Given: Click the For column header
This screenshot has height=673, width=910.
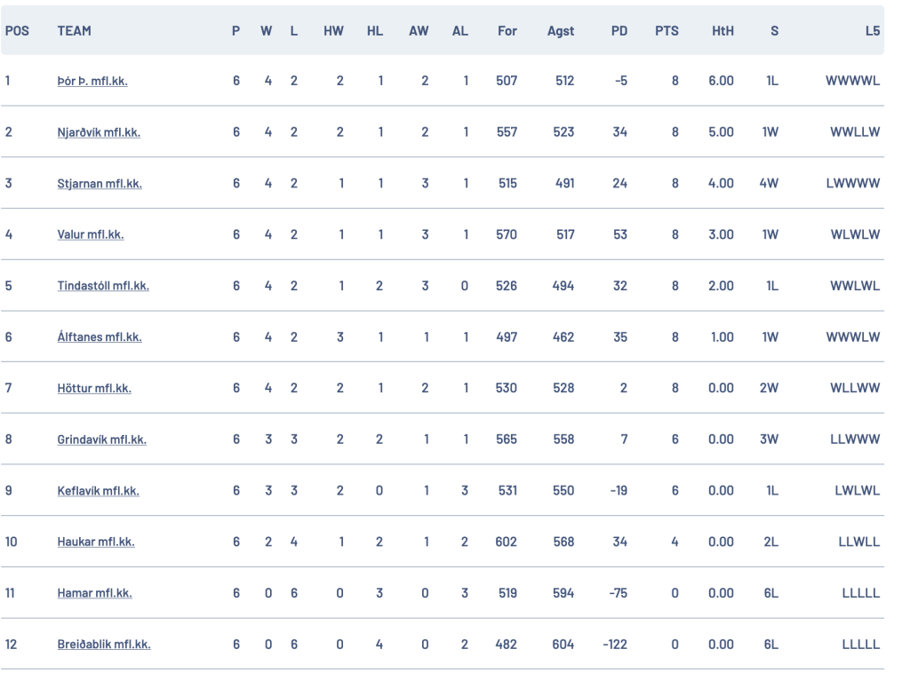Looking at the screenshot, I should click(x=507, y=31).
